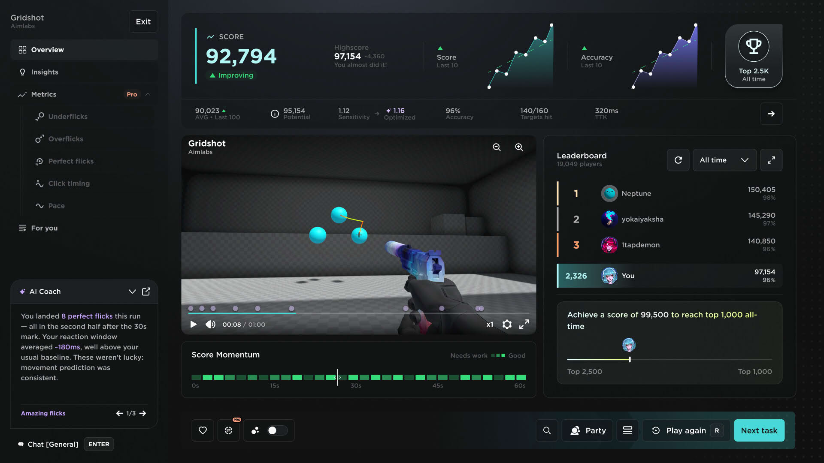Image resolution: width=824 pixels, height=463 pixels.
Task: Select Underflicks metric
Action: click(x=68, y=117)
